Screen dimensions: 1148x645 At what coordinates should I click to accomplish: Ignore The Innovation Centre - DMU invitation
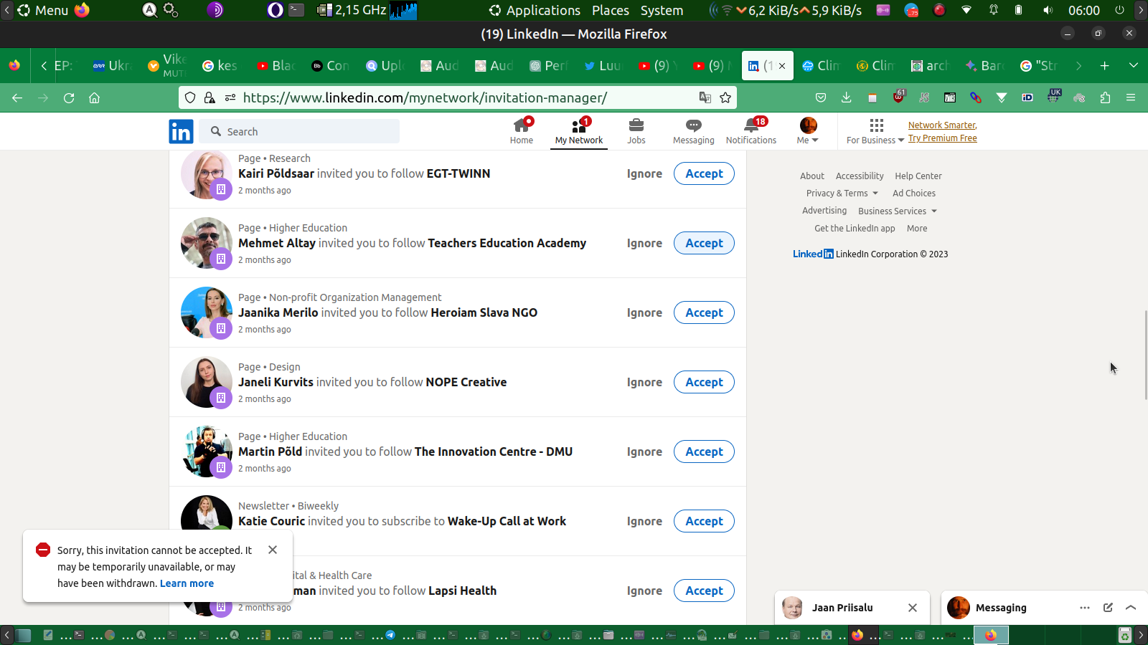[644, 451]
